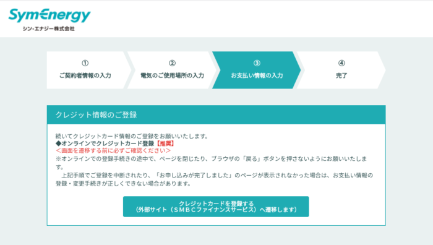Click the クレジットカードを登録する button
433x245 pixels.
pyautogui.click(x=216, y=207)
